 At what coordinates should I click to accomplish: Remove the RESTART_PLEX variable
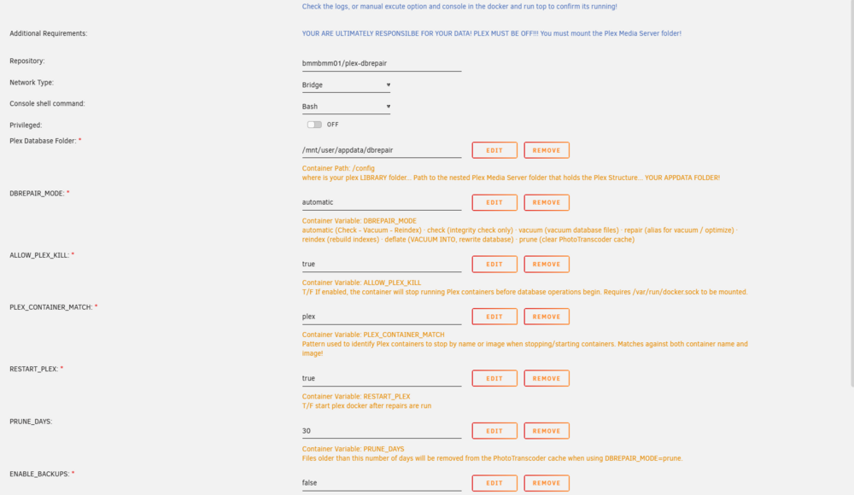[547, 378]
